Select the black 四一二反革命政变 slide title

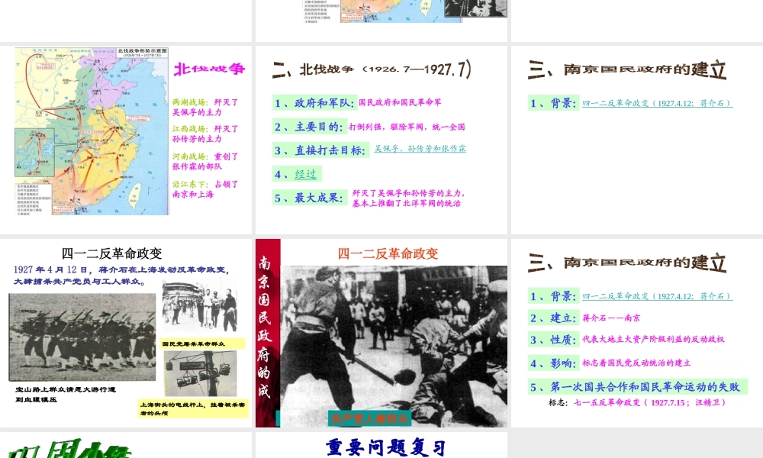(x=111, y=253)
